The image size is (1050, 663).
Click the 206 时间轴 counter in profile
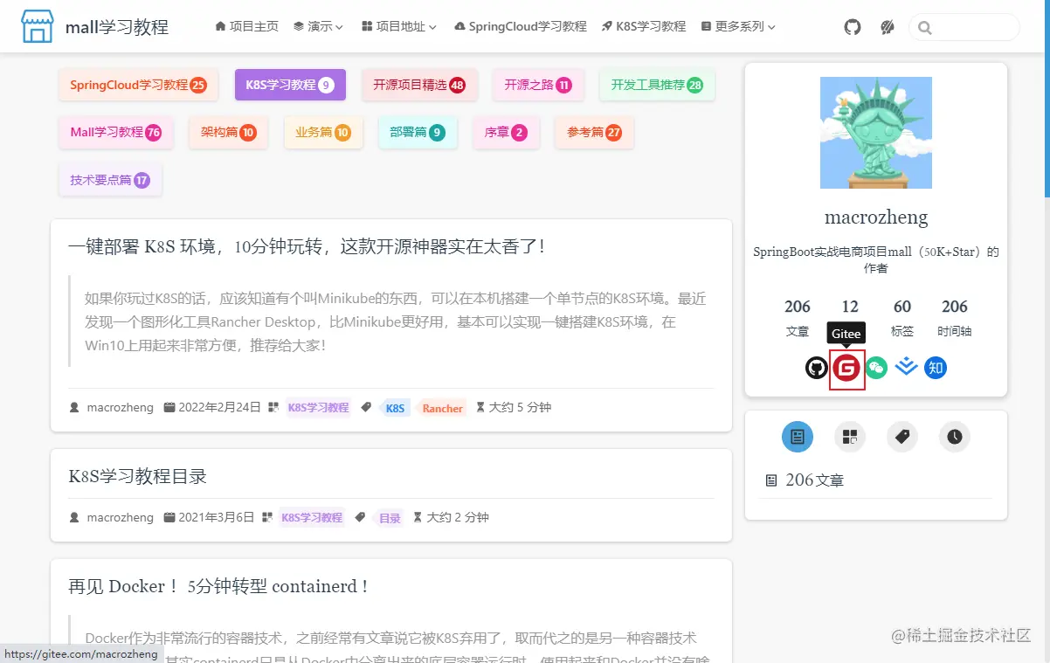point(955,318)
